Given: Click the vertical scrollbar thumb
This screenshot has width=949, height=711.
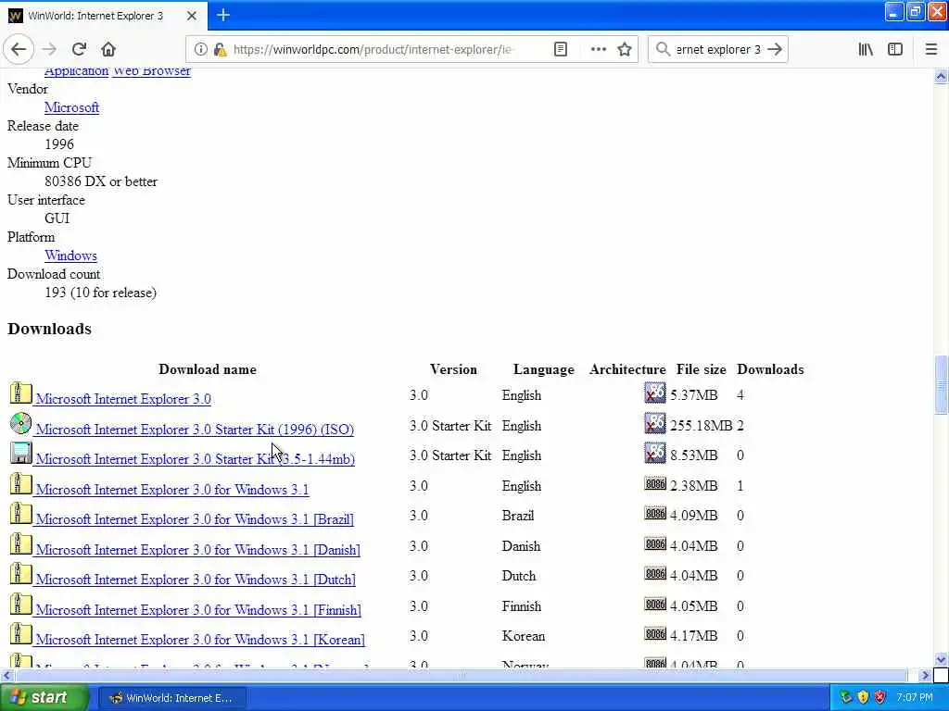Looking at the screenshot, I should click(941, 384).
